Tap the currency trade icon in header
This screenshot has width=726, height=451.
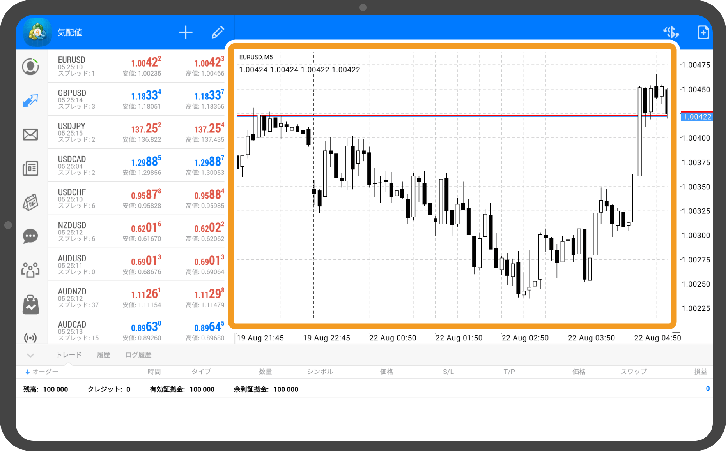click(x=671, y=33)
